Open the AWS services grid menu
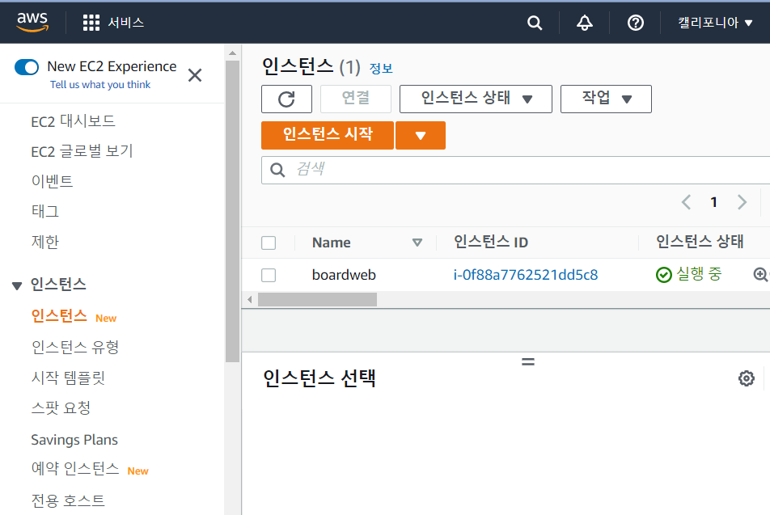Image resolution: width=770 pixels, height=515 pixels. click(91, 22)
